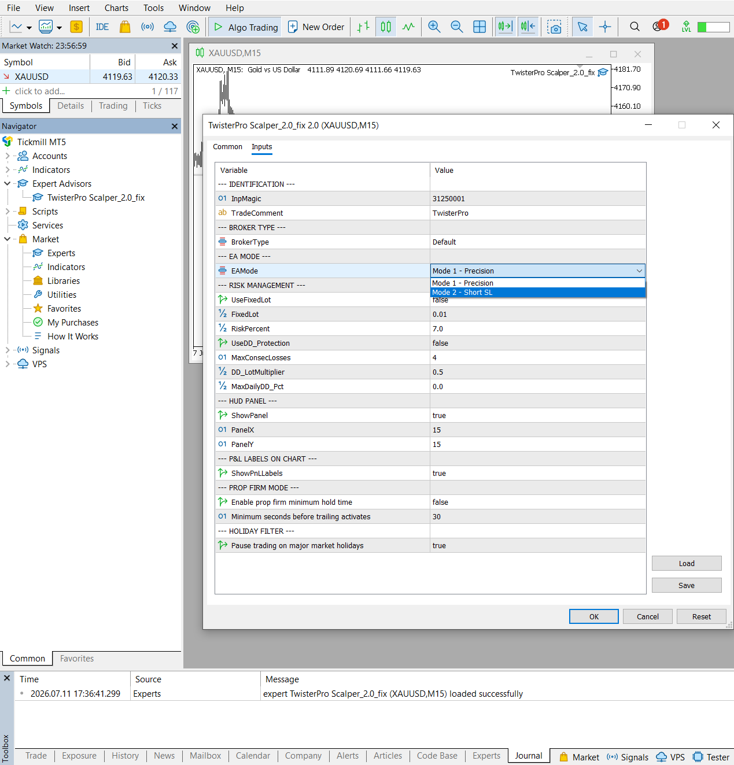Image resolution: width=734 pixels, height=765 pixels.
Task: Toggle chart shift icon
Action: (x=528, y=27)
